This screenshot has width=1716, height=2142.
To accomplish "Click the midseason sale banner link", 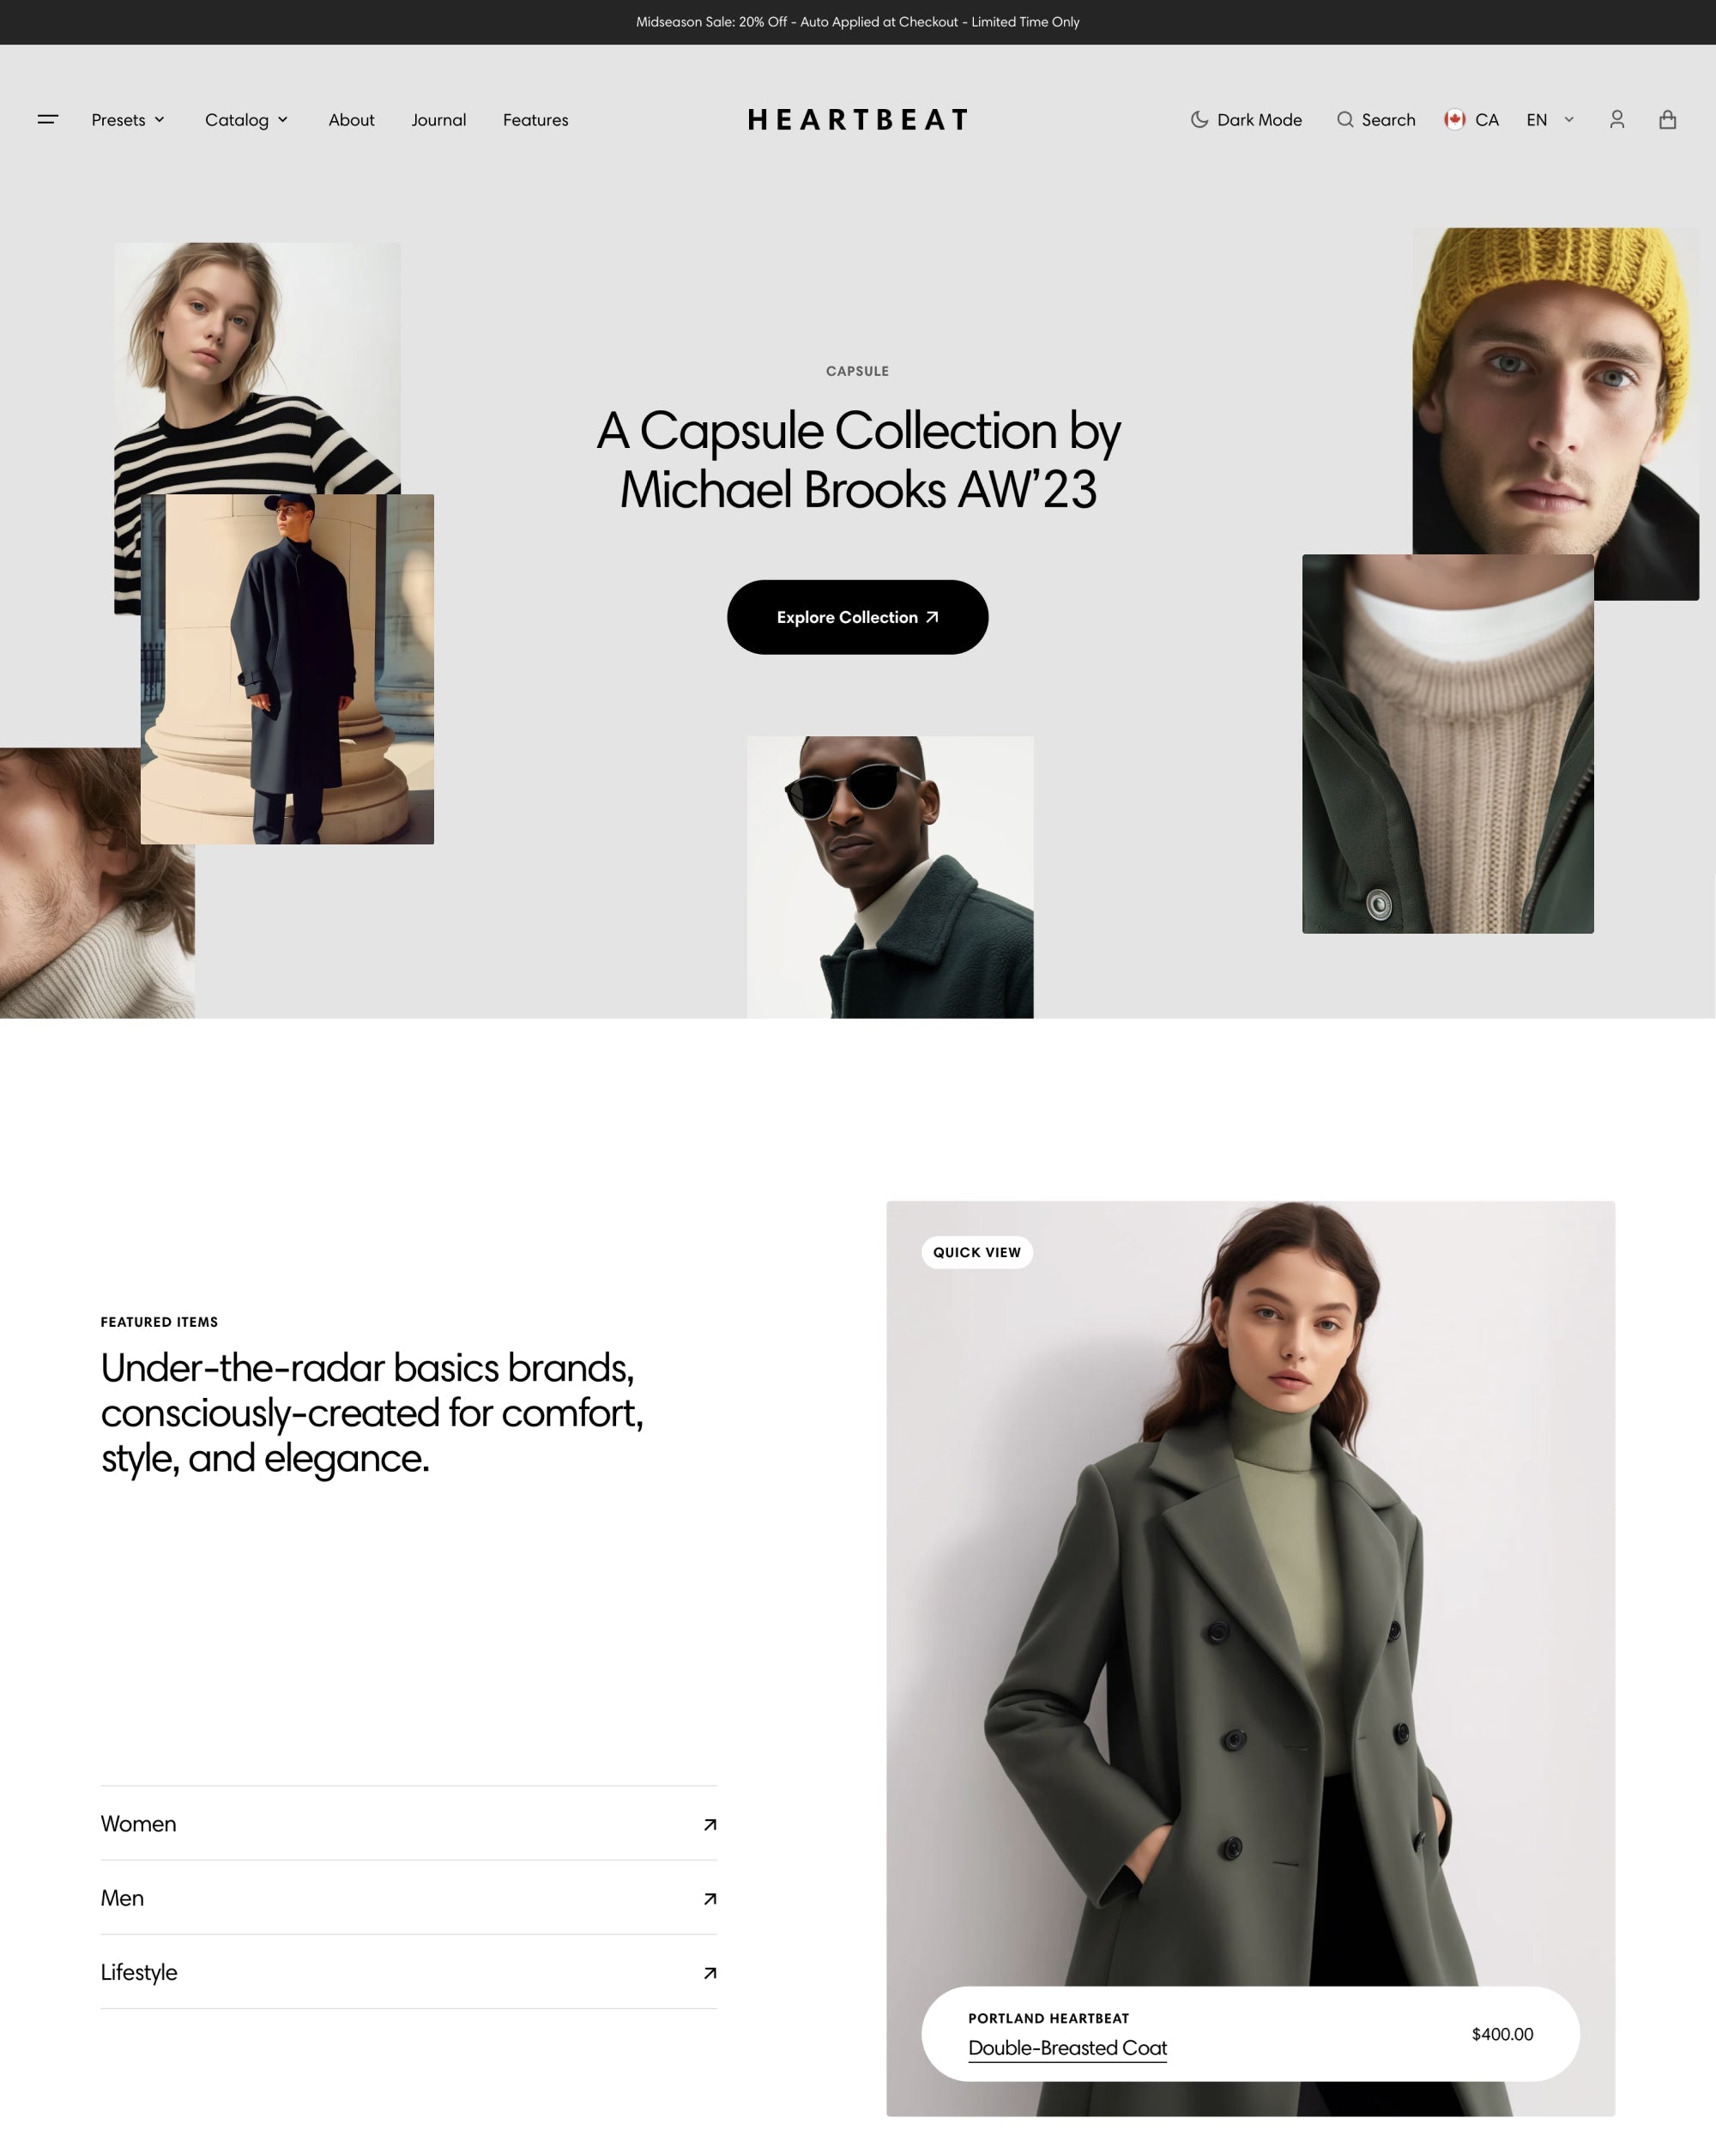I will click(856, 21).
